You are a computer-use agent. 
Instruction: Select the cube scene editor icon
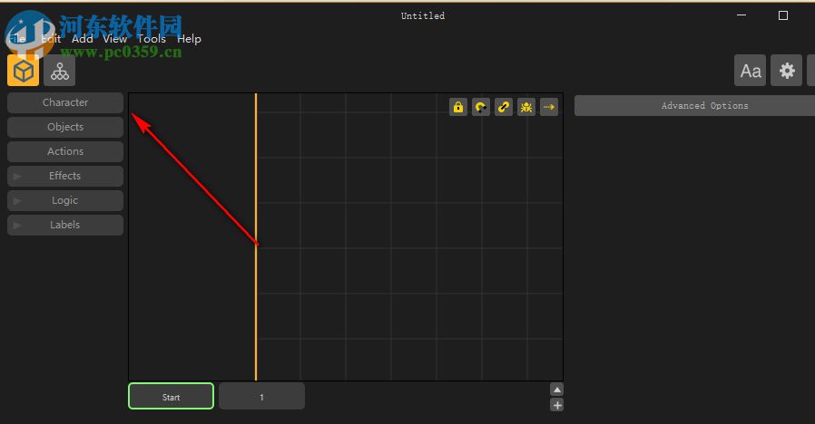pos(23,71)
